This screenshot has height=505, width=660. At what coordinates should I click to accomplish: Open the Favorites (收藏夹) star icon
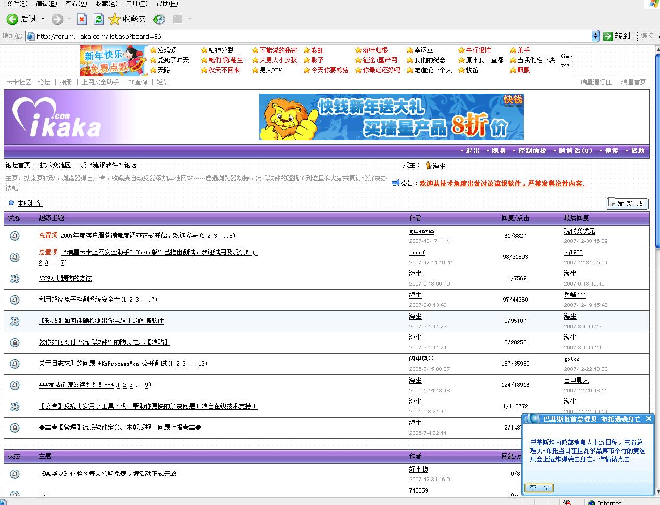pos(115,19)
